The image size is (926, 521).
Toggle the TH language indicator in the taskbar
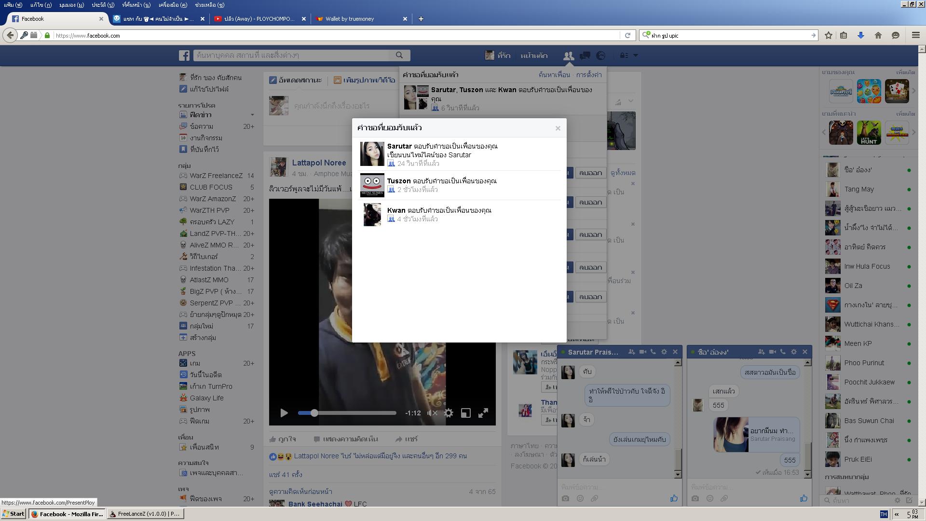pyautogui.click(x=884, y=514)
